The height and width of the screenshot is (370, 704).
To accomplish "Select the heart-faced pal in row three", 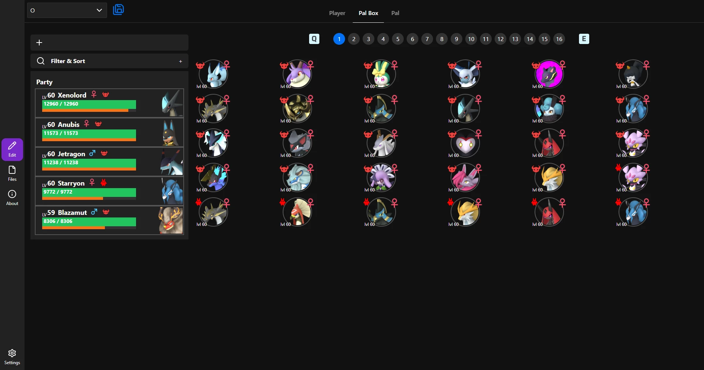I will point(465,143).
